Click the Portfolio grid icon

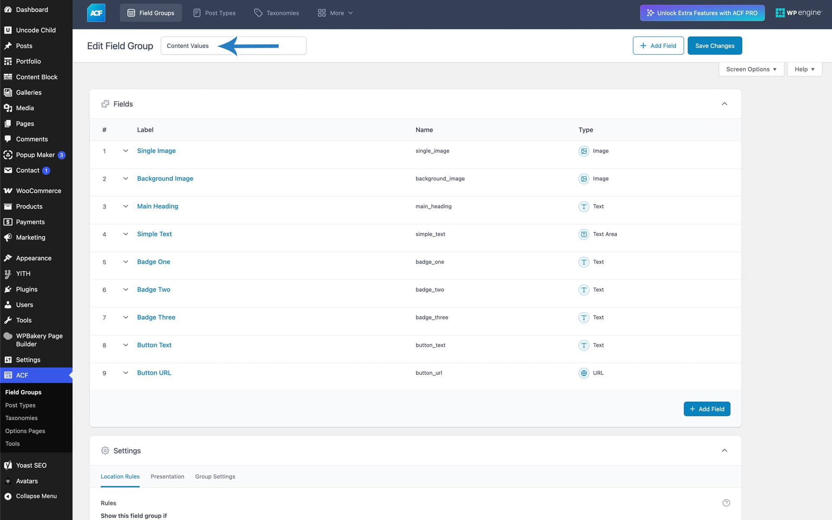(8, 61)
